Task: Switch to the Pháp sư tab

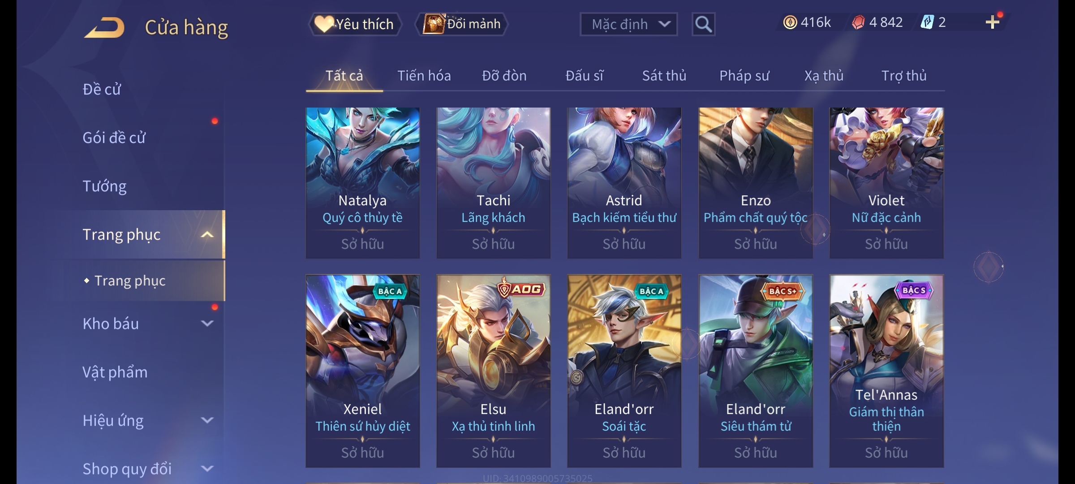Action: tap(744, 76)
